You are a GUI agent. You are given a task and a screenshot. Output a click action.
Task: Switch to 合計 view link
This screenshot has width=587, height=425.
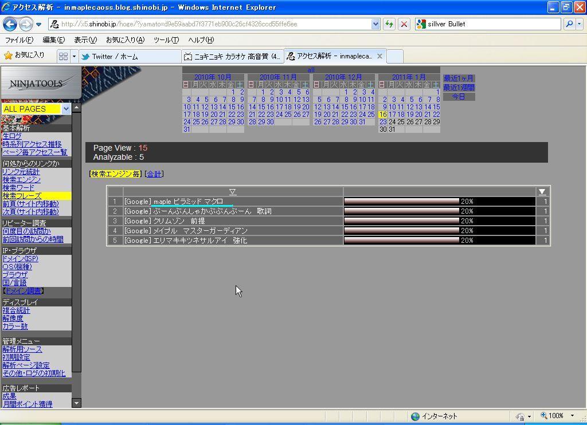154,174
